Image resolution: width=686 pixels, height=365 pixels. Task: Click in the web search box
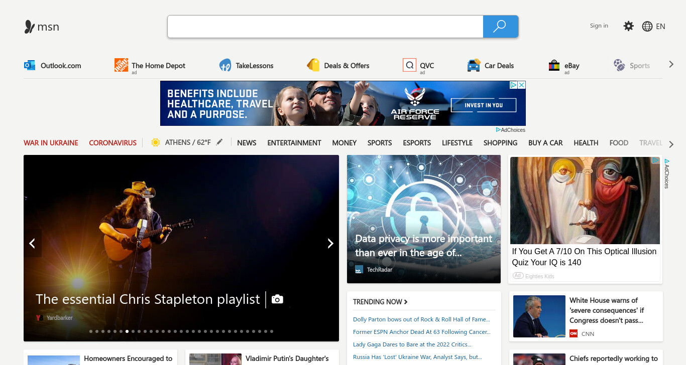325,27
